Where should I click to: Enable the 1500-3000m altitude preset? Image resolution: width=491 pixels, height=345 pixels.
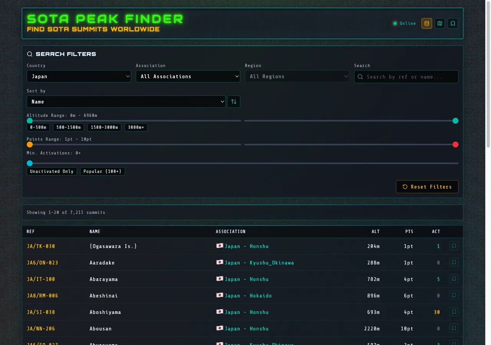[x=104, y=127]
